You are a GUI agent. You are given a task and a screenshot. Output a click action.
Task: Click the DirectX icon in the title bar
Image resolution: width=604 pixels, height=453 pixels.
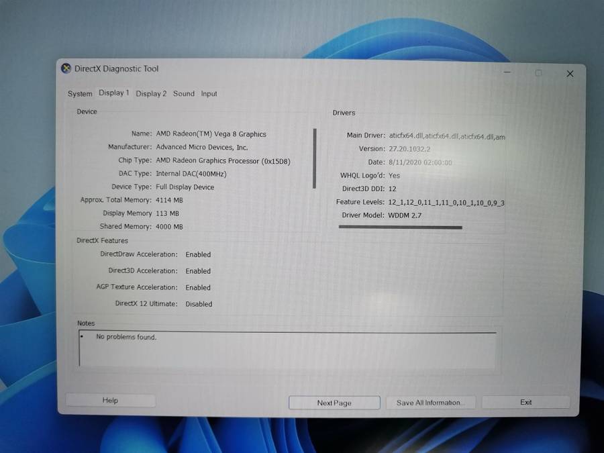[x=66, y=68]
